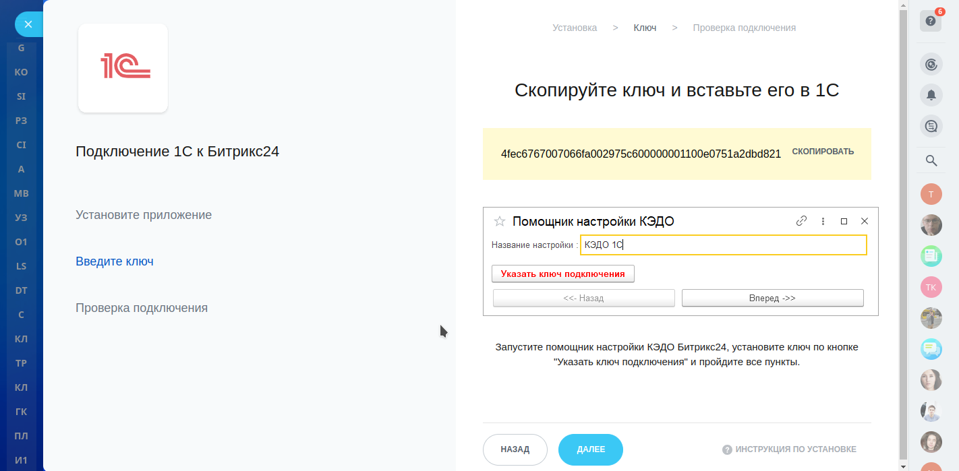The height and width of the screenshot is (471, 959).
Task: Click the search magnifier icon
Action: coord(931,160)
